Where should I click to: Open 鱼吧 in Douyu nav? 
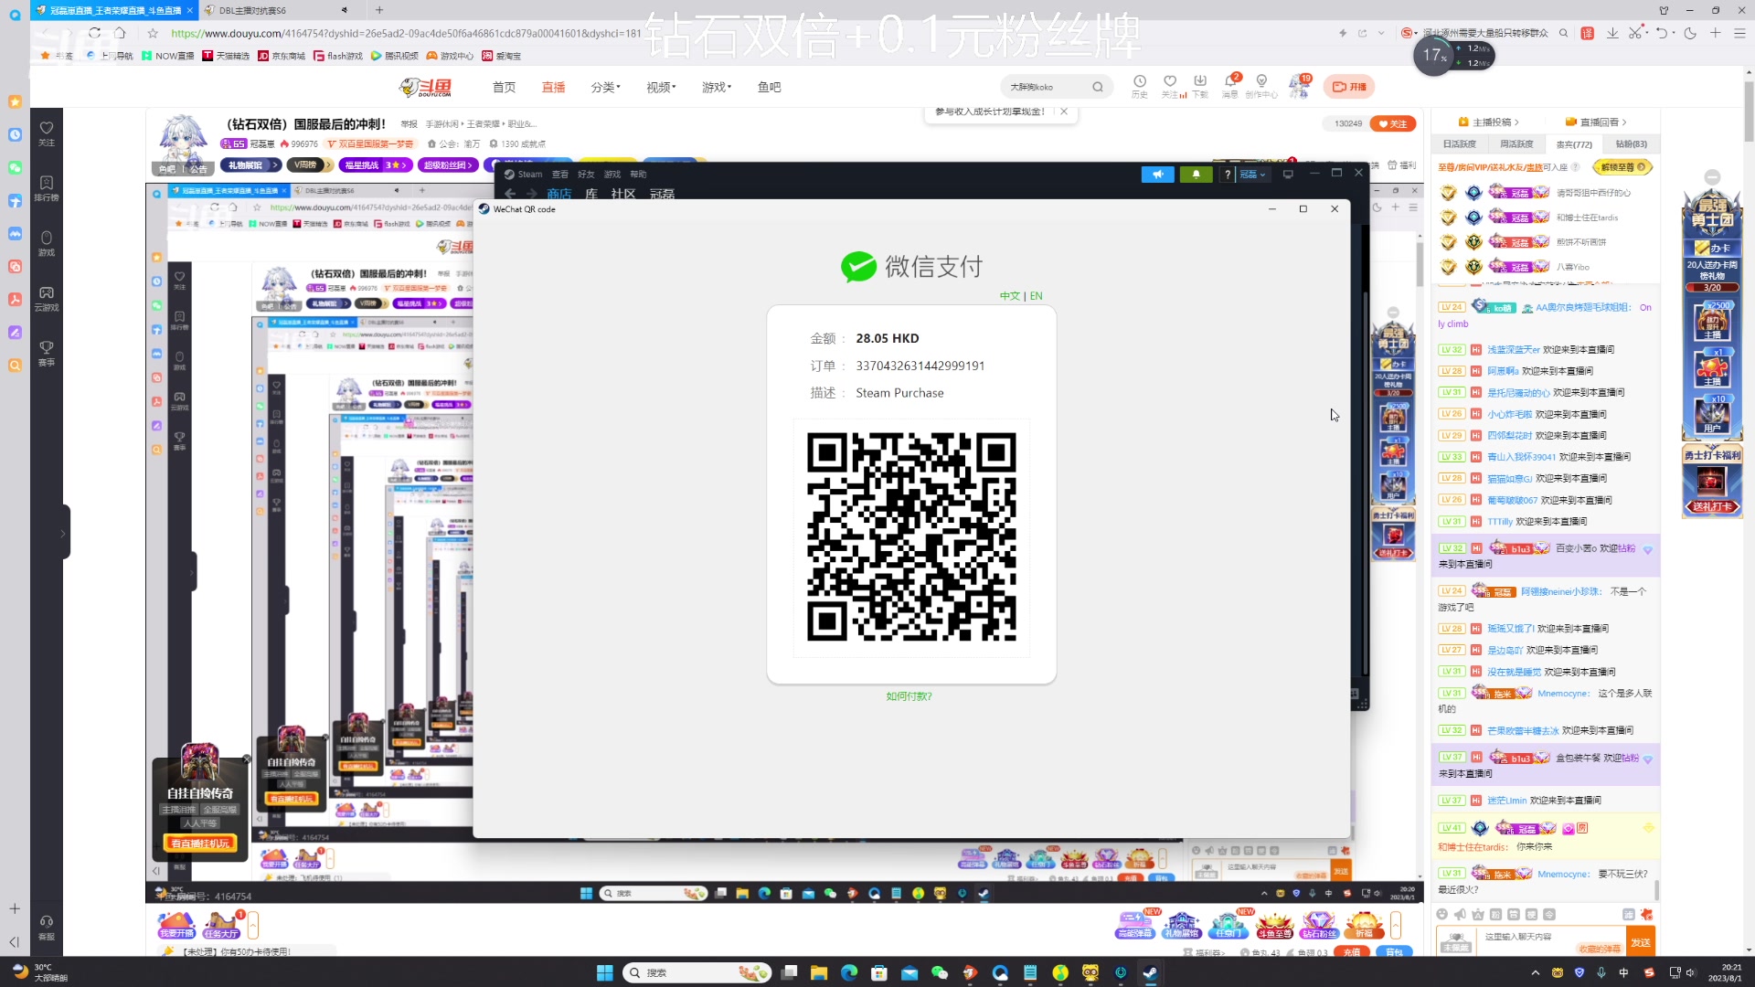click(769, 87)
